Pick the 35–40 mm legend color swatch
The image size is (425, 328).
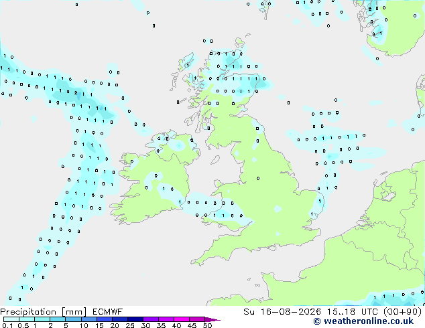point(166,319)
